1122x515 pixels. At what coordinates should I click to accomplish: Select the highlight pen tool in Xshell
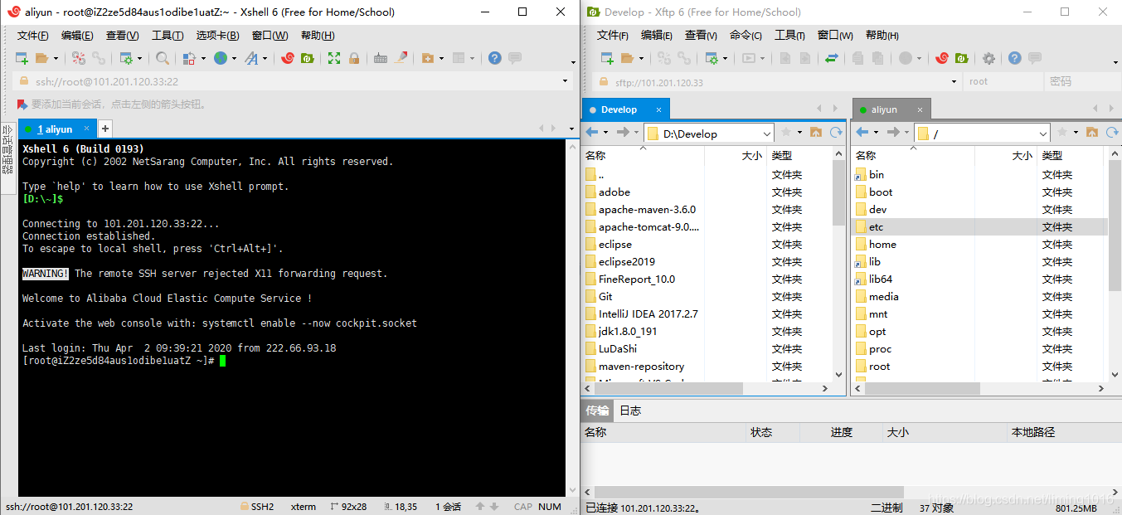pos(401,58)
